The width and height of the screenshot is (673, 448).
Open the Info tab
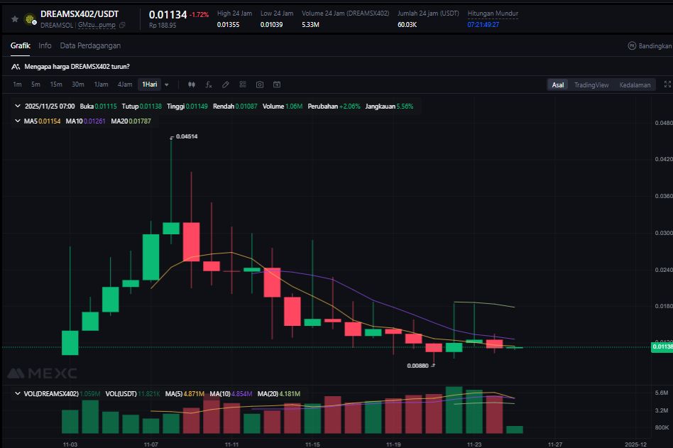[45, 45]
